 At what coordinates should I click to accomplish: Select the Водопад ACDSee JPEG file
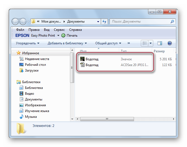pos(92,65)
